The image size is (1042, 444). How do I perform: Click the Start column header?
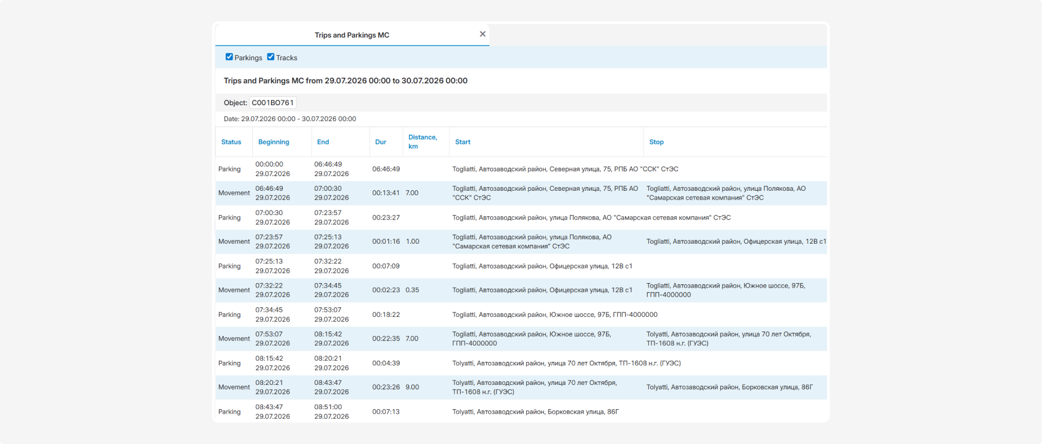pyautogui.click(x=462, y=142)
